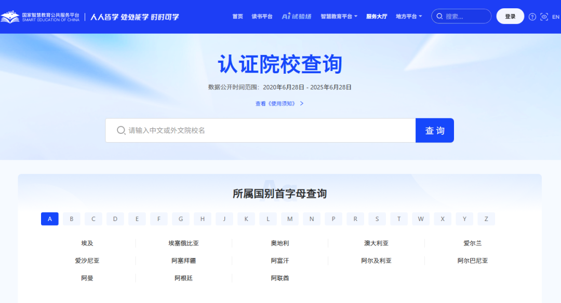Select letter tab C
Viewport: 561px width, 303px height.
point(94,219)
